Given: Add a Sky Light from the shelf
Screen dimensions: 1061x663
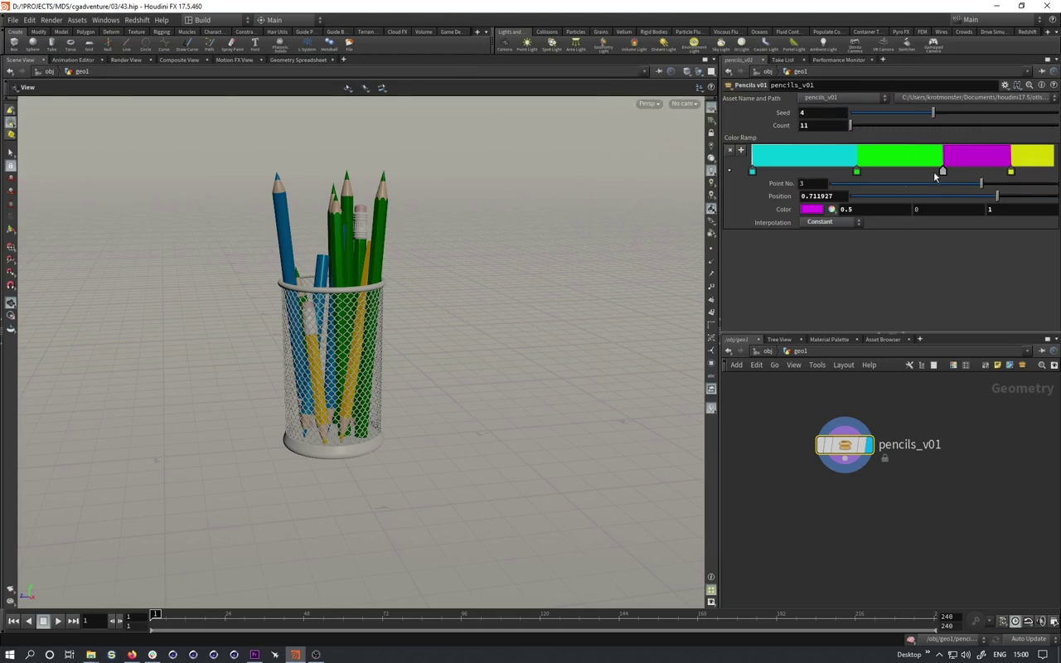Looking at the screenshot, I should [720, 44].
